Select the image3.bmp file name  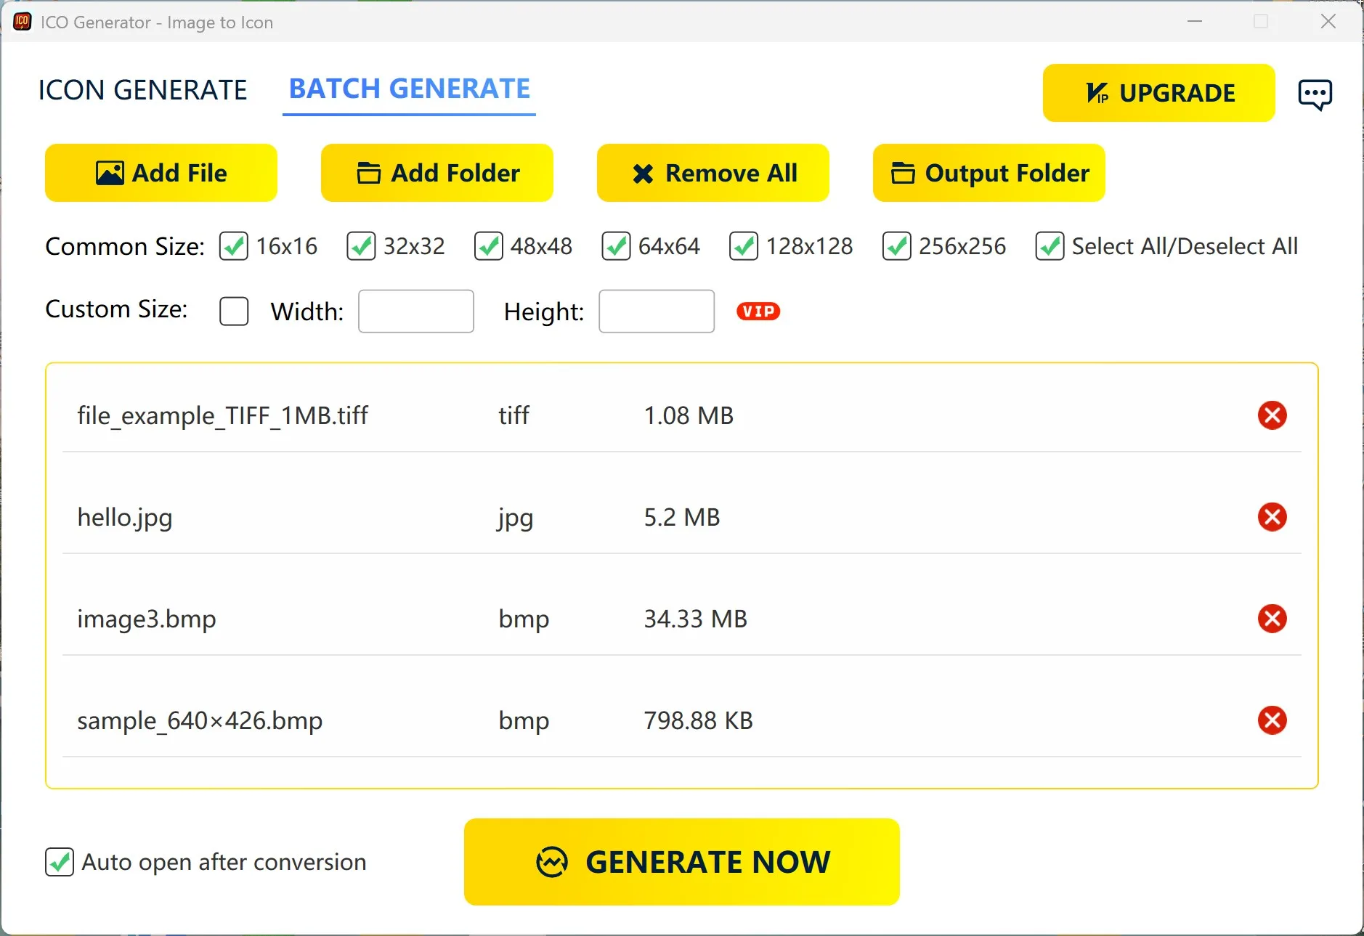[147, 619]
